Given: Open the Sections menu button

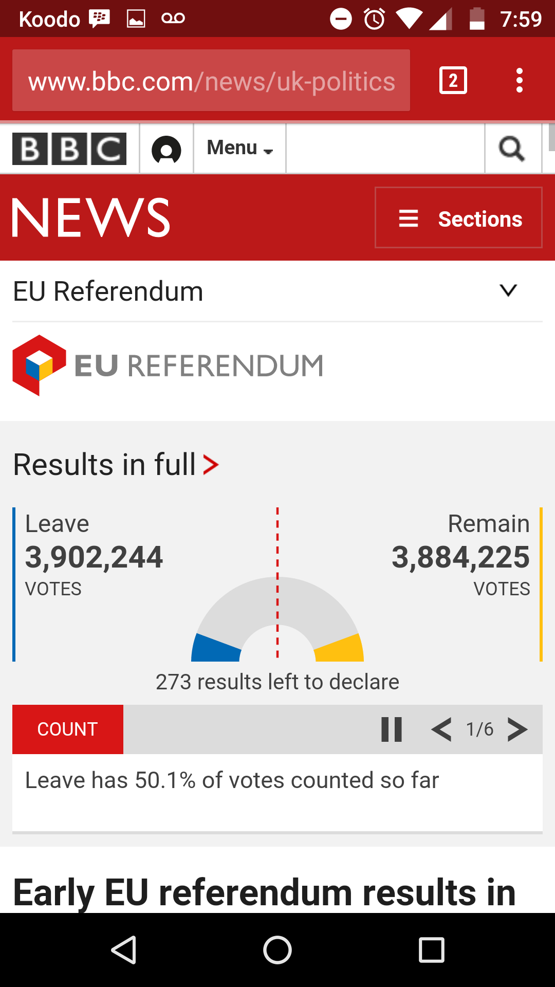Looking at the screenshot, I should (458, 217).
